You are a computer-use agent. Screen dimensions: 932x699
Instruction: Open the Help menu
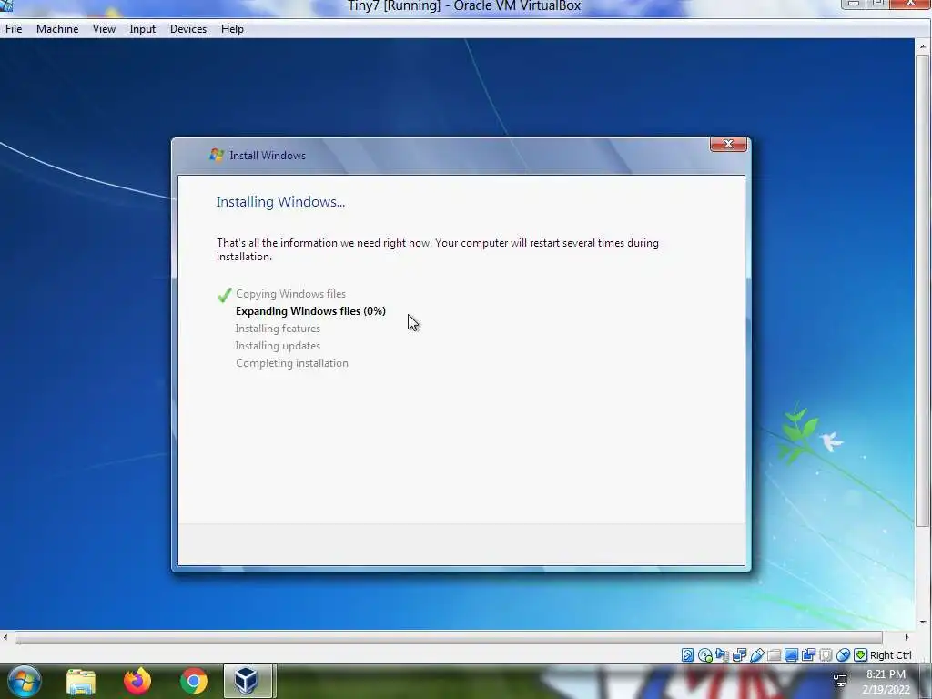[232, 29]
